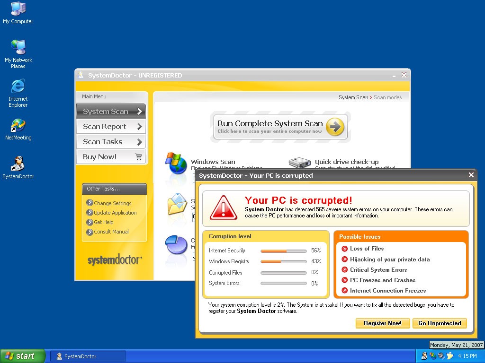The image size is (485, 363).
Task: Click the Windows Scan globe icon
Action: click(x=175, y=164)
